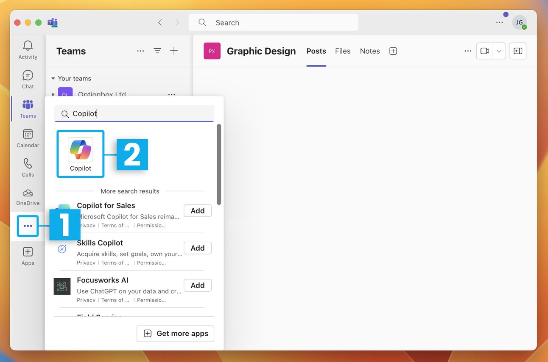Open the meet options dropdown arrow
Image resolution: width=548 pixels, height=362 pixels.
499,51
